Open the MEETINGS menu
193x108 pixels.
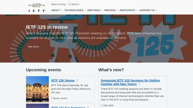click(95, 10)
